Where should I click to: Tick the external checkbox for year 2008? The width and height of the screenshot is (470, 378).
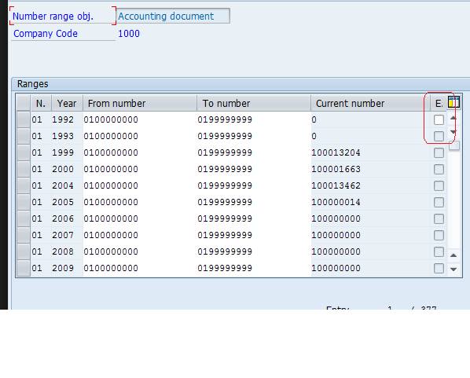[439, 251]
